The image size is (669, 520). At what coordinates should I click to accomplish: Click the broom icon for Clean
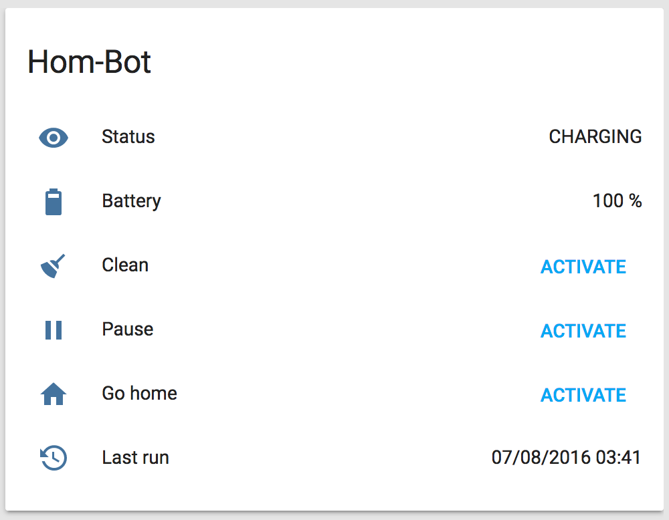54,266
